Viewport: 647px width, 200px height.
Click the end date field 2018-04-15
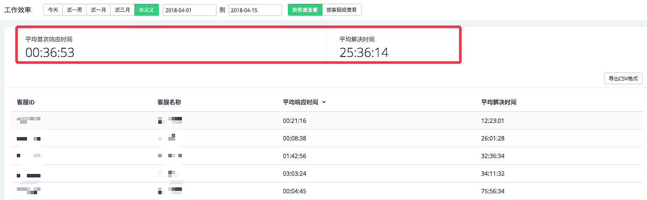(x=255, y=10)
